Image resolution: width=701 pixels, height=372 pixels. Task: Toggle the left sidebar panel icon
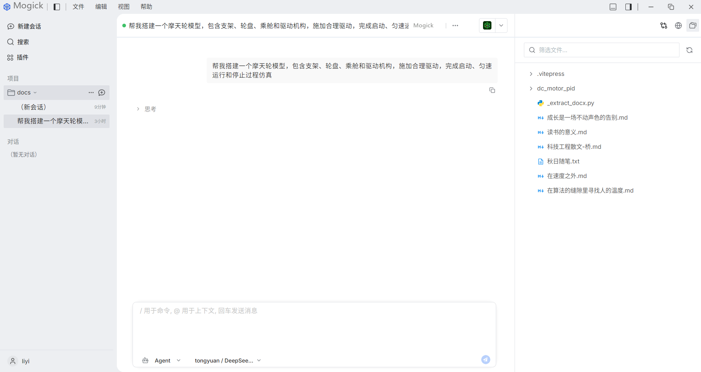(x=57, y=7)
